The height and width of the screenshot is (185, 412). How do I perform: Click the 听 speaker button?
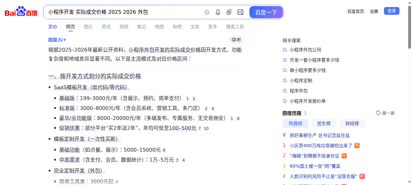click(236, 40)
